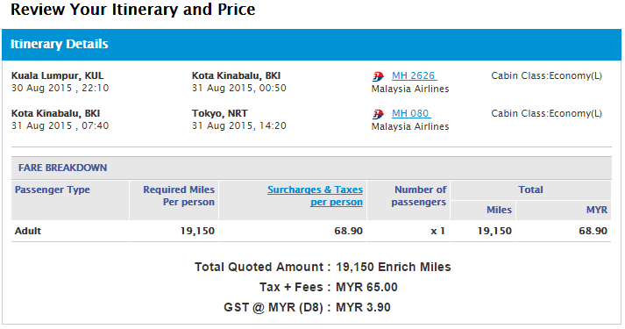Click the GST MYR 3.90 line
The height and width of the screenshot is (329, 625).
pos(307,307)
